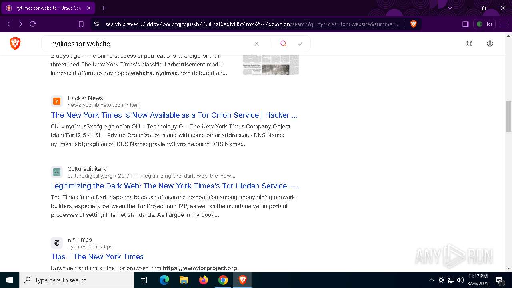Bookmark this page

click(81, 24)
